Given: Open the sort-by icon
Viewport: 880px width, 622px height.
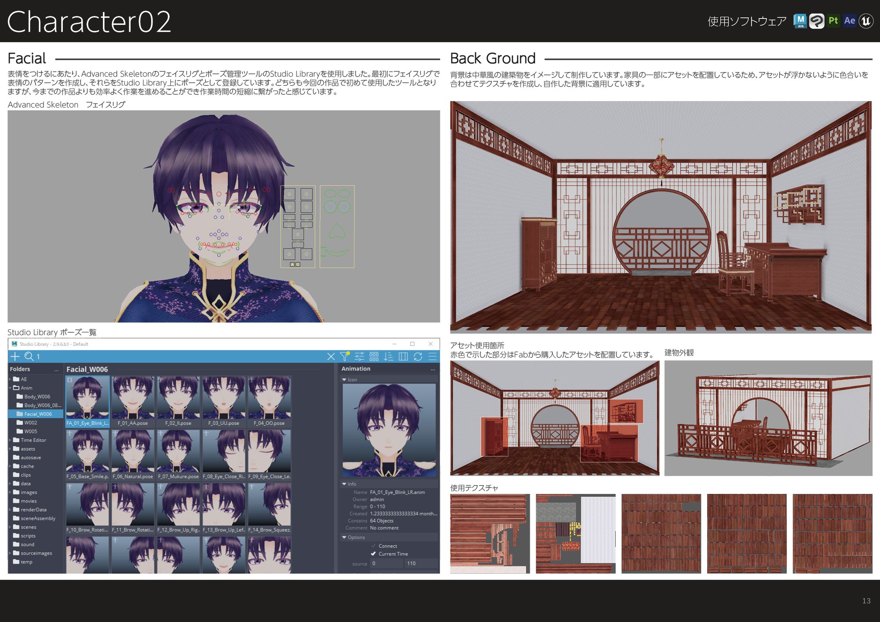Looking at the screenshot, I should [388, 356].
